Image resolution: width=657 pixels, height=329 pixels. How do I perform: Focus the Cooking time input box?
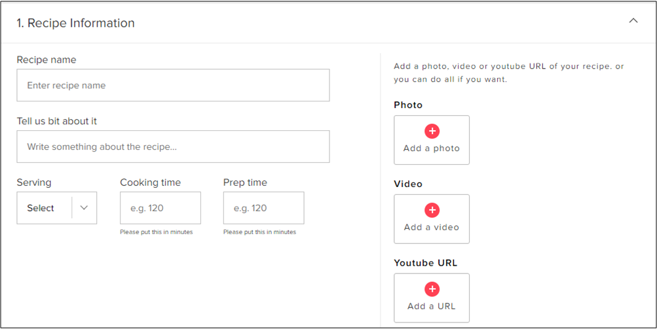(x=160, y=208)
